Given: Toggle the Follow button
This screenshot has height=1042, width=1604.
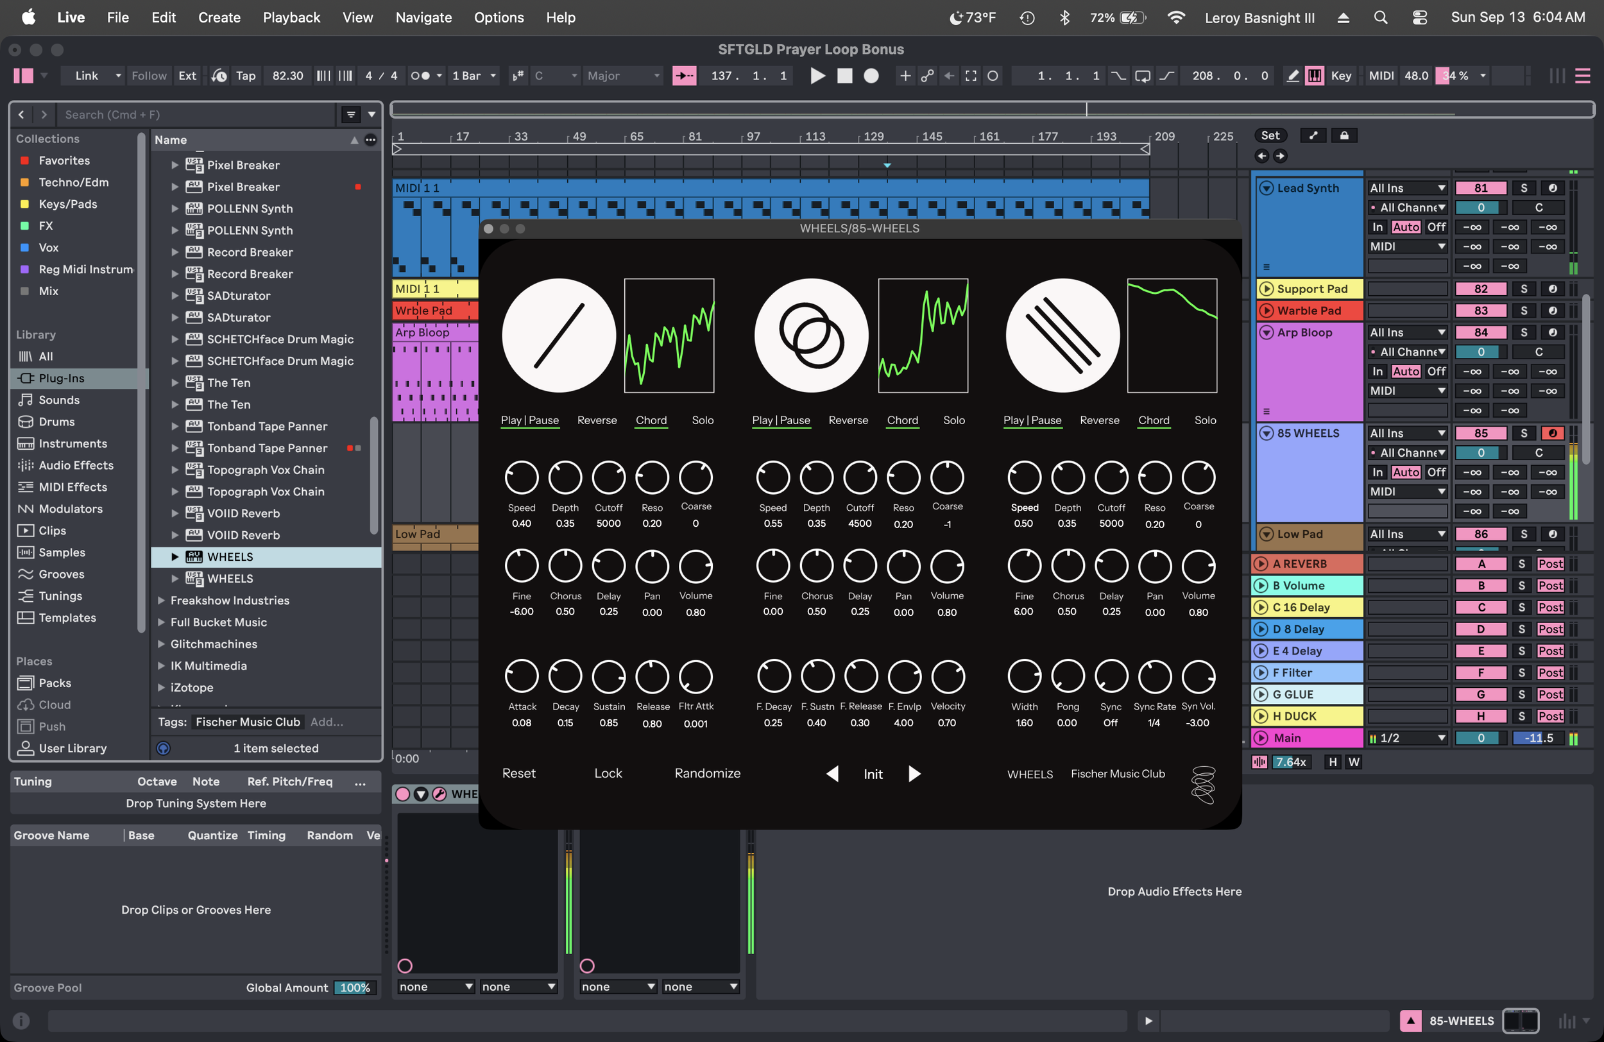Looking at the screenshot, I should [149, 76].
